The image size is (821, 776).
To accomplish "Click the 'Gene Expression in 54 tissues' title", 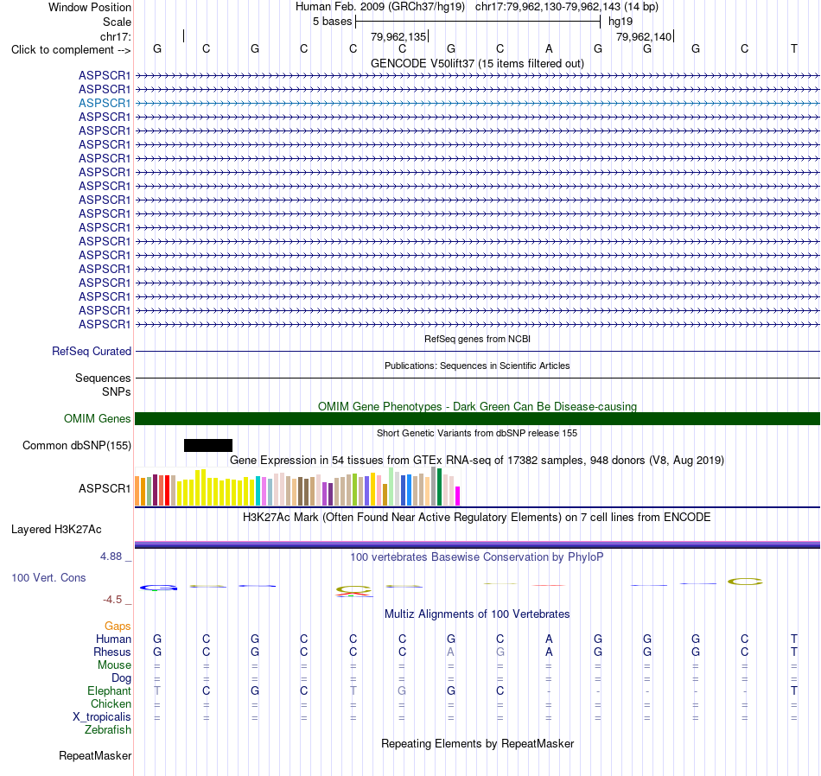I will tap(477, 461).
